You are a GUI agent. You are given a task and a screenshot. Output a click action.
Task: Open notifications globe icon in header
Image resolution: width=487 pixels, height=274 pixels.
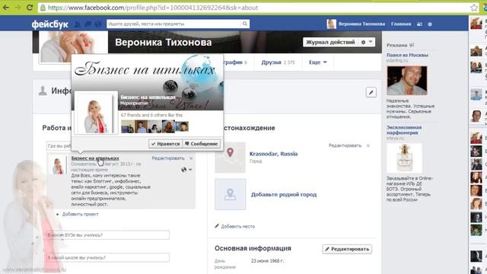click(98, 24)
